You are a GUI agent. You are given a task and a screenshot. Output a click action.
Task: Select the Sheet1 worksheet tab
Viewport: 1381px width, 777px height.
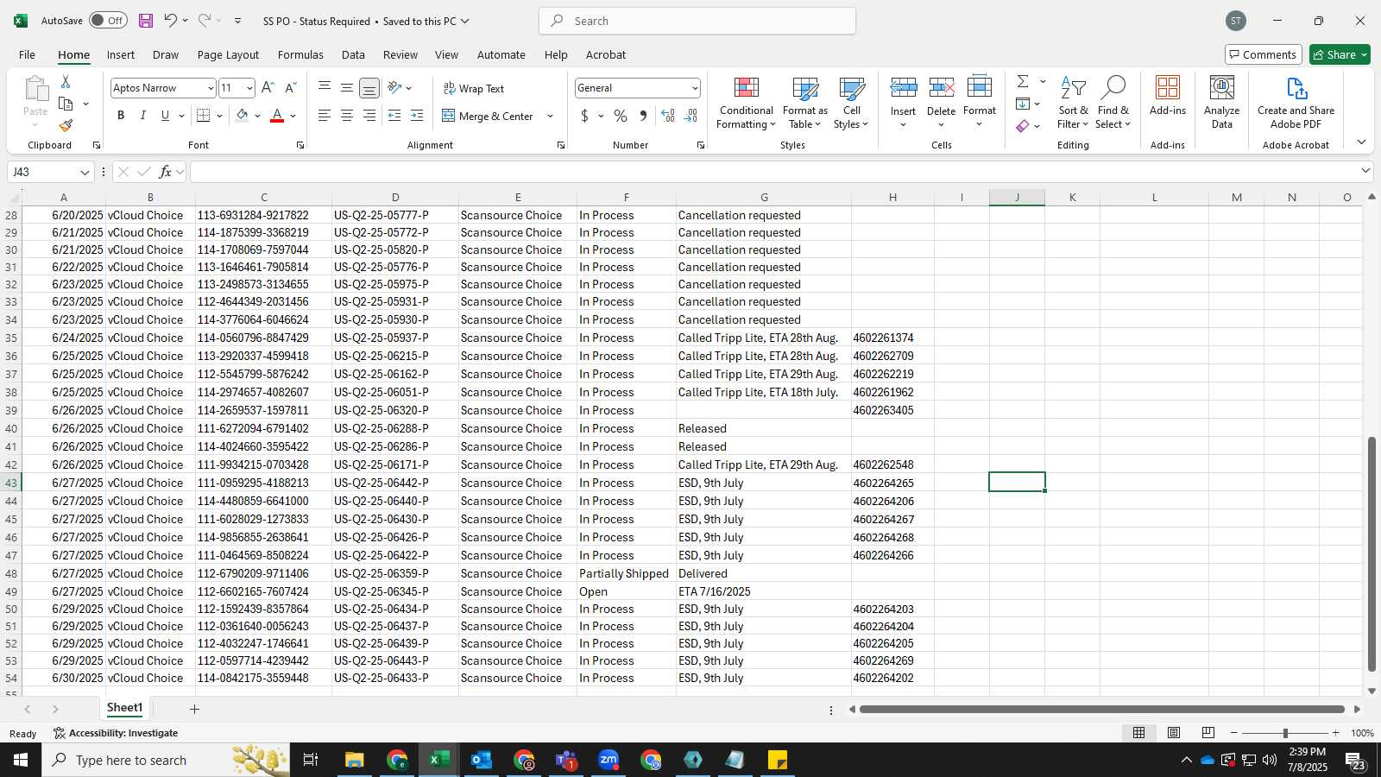[x=124, y=708]
